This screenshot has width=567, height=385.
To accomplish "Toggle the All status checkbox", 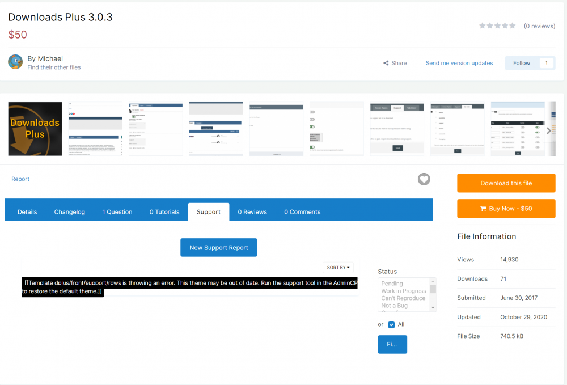I will coord(391,325).
